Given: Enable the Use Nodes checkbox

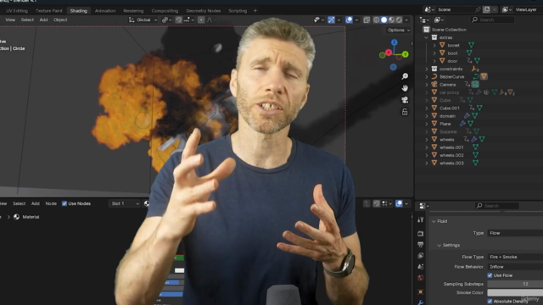Looking at the screenshot, I should click(x=64, y=203).
